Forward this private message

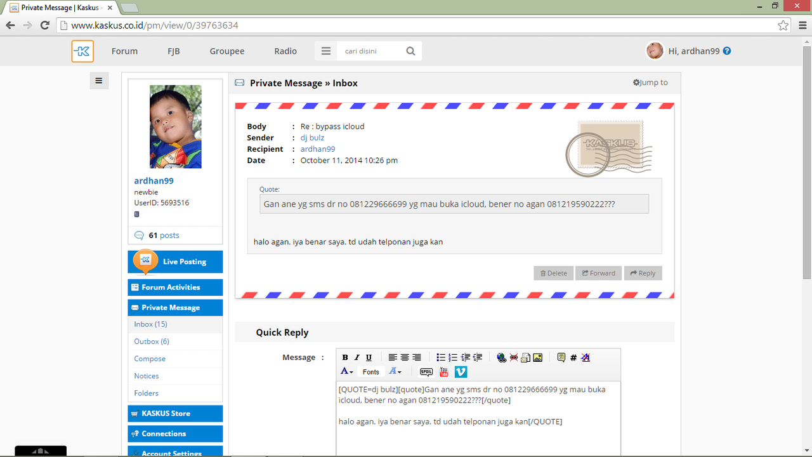point(599,273)
